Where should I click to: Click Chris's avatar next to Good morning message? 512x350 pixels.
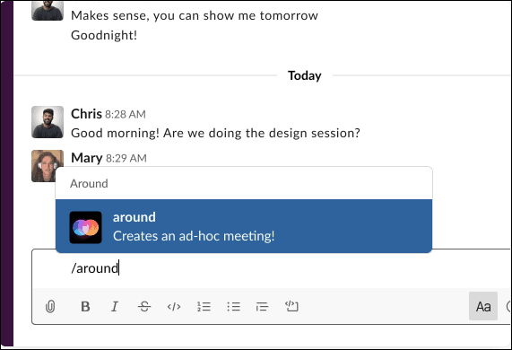coord(48,122)
